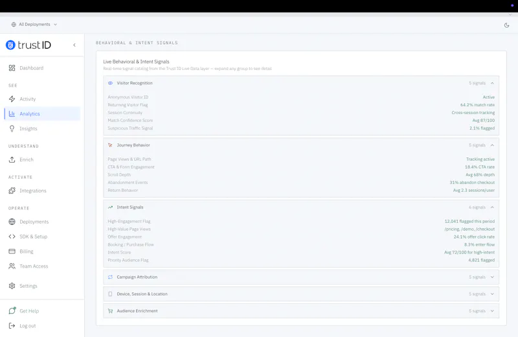Click the Activity lightning bolt icon
Screen dimensions: 518x337
12,99
